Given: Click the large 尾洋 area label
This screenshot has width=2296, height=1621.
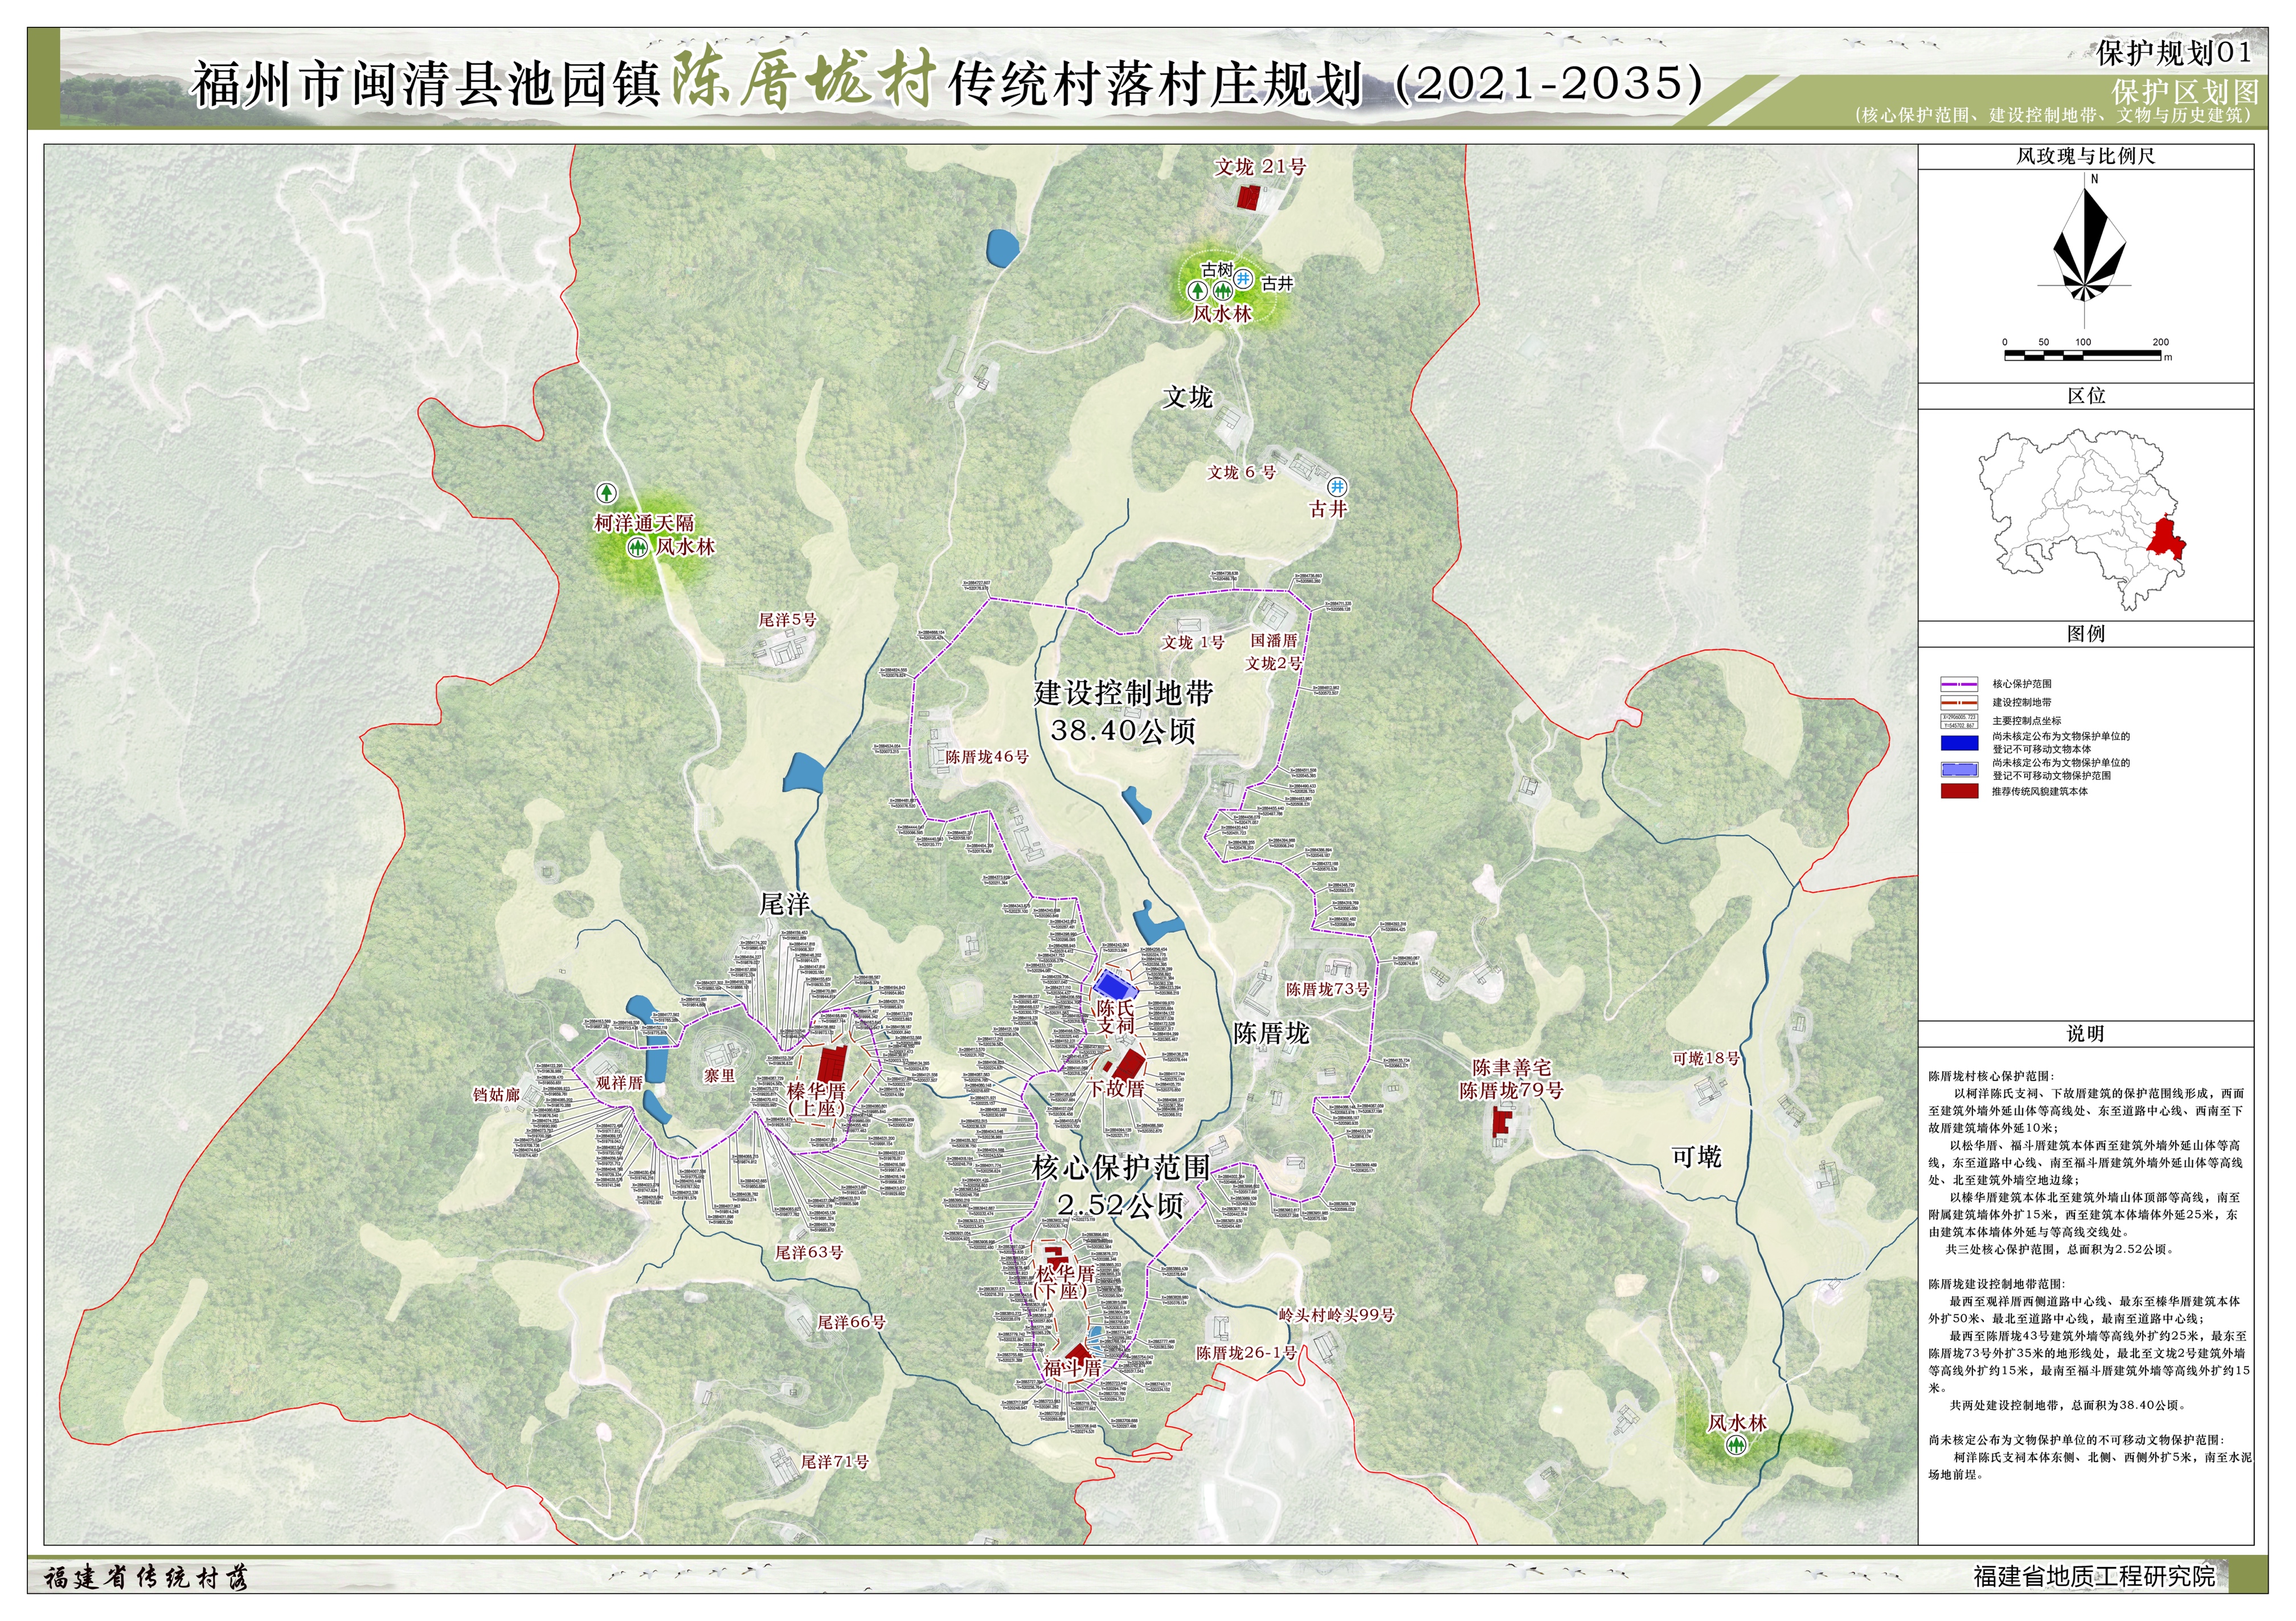Looking at the screenshot, I should coord(784,905).
